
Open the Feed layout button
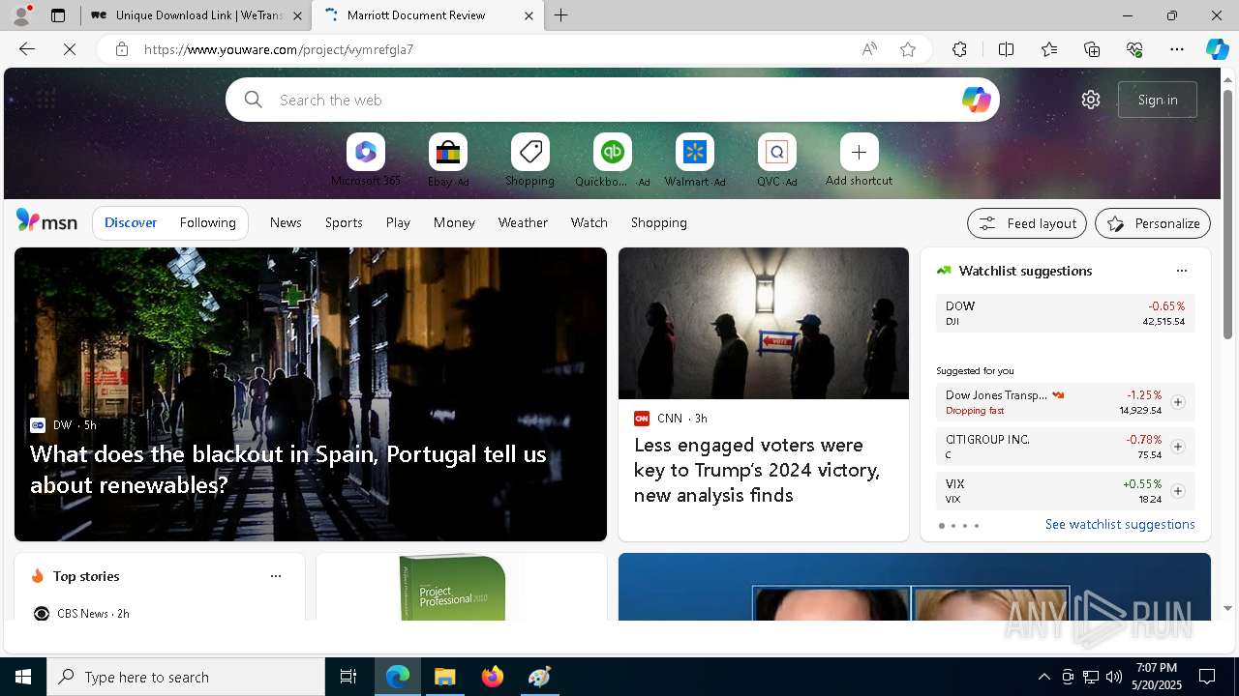[1027, 223]
